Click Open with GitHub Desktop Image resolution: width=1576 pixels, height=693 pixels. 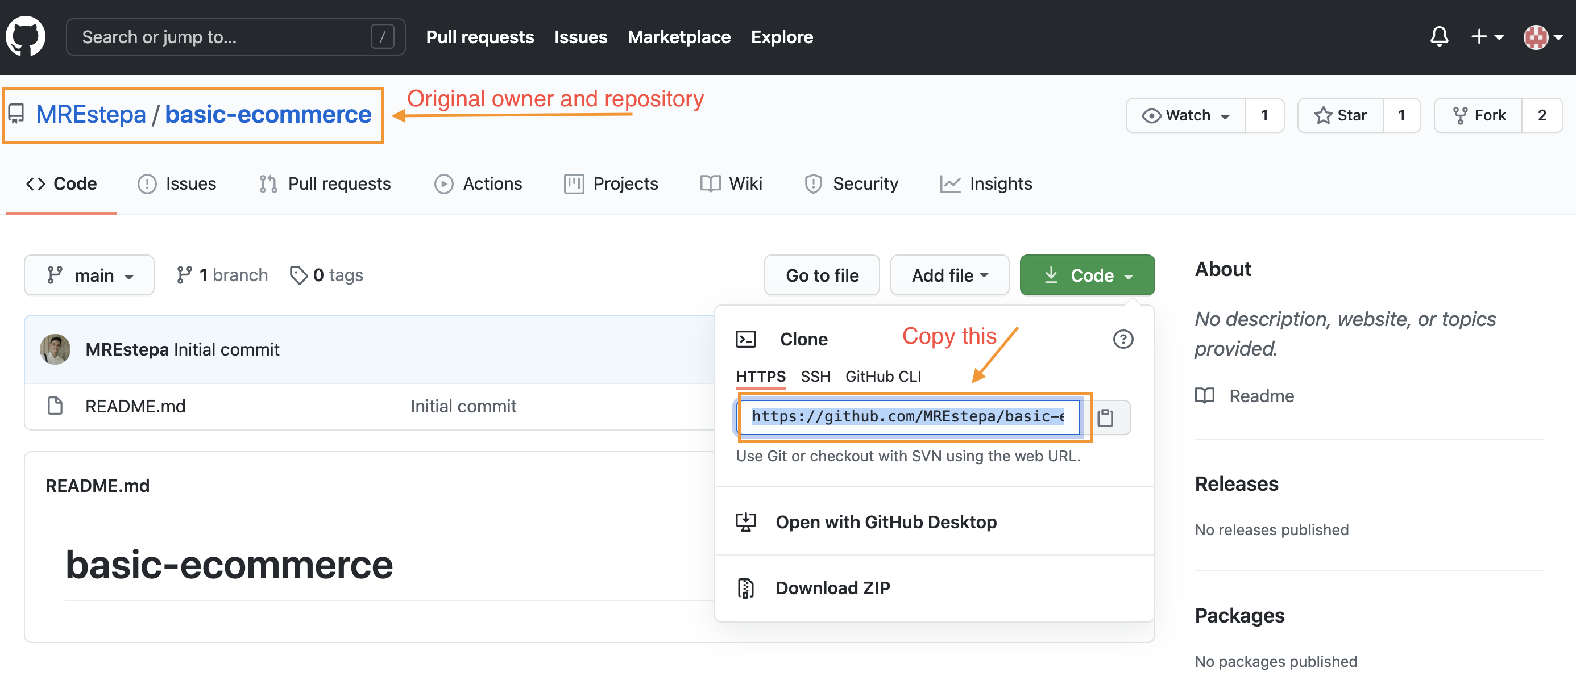(886, 522)
